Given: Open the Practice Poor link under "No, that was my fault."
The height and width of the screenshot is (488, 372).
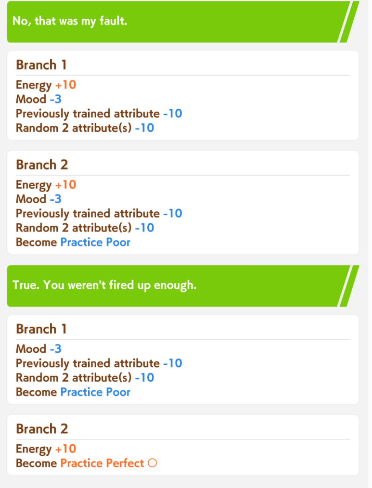Looking at the screenshot, I should (95, 242).
